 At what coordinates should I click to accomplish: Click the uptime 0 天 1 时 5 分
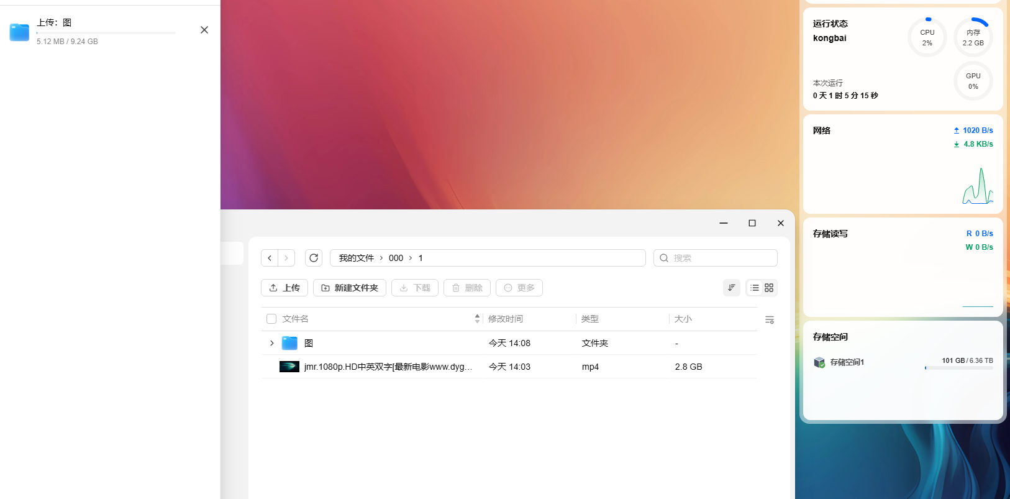pyautogui.click(x=845, y=96)
